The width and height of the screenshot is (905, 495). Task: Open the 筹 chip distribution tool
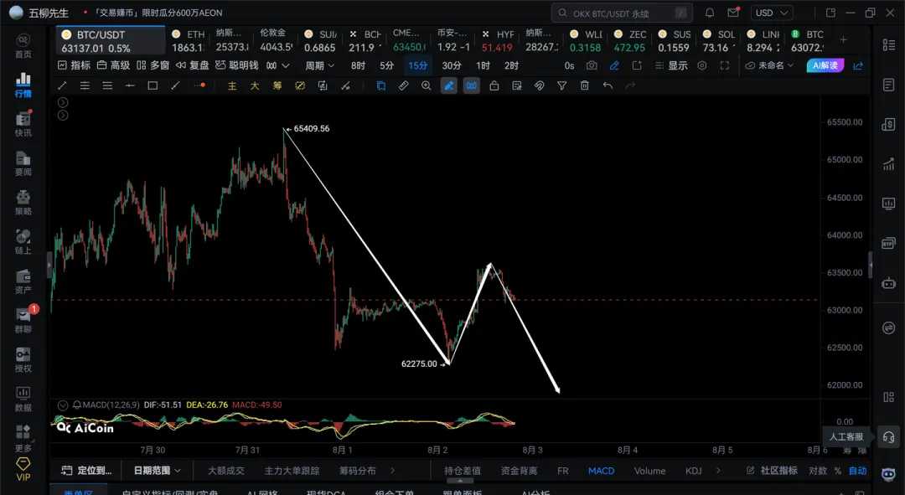click(277, 86)
